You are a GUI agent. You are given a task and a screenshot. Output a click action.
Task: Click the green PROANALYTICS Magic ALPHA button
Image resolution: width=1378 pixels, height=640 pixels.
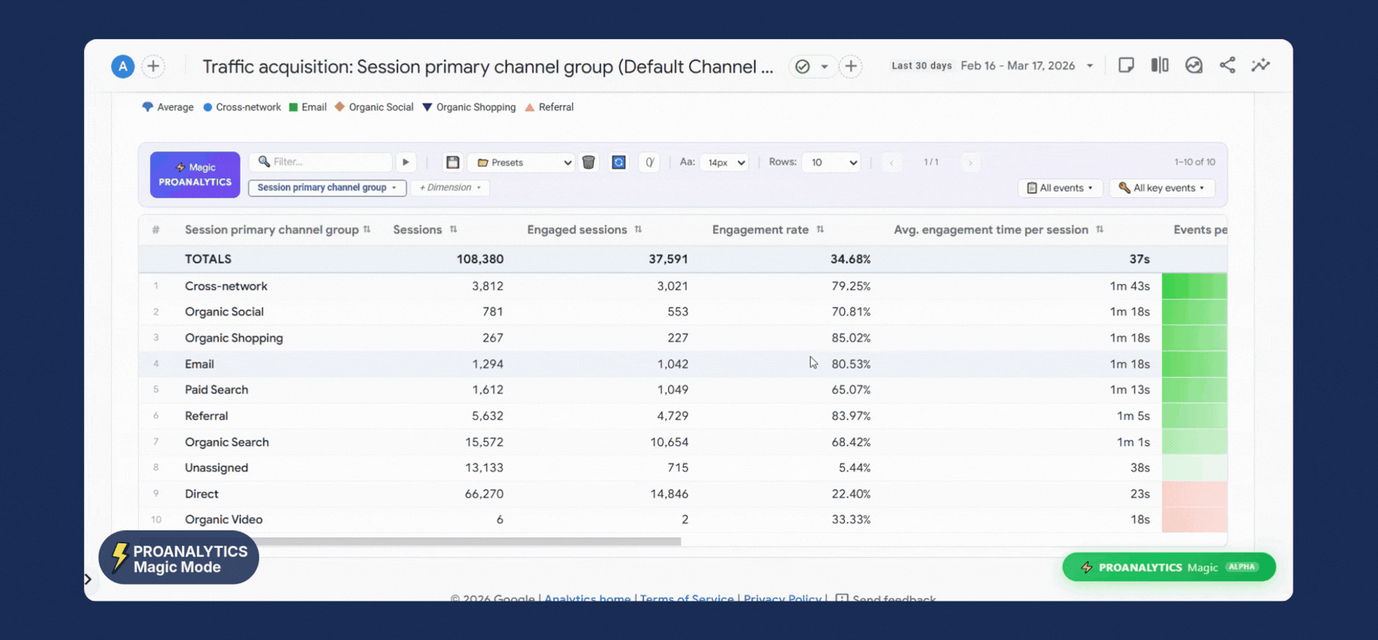pos(1169,567)
